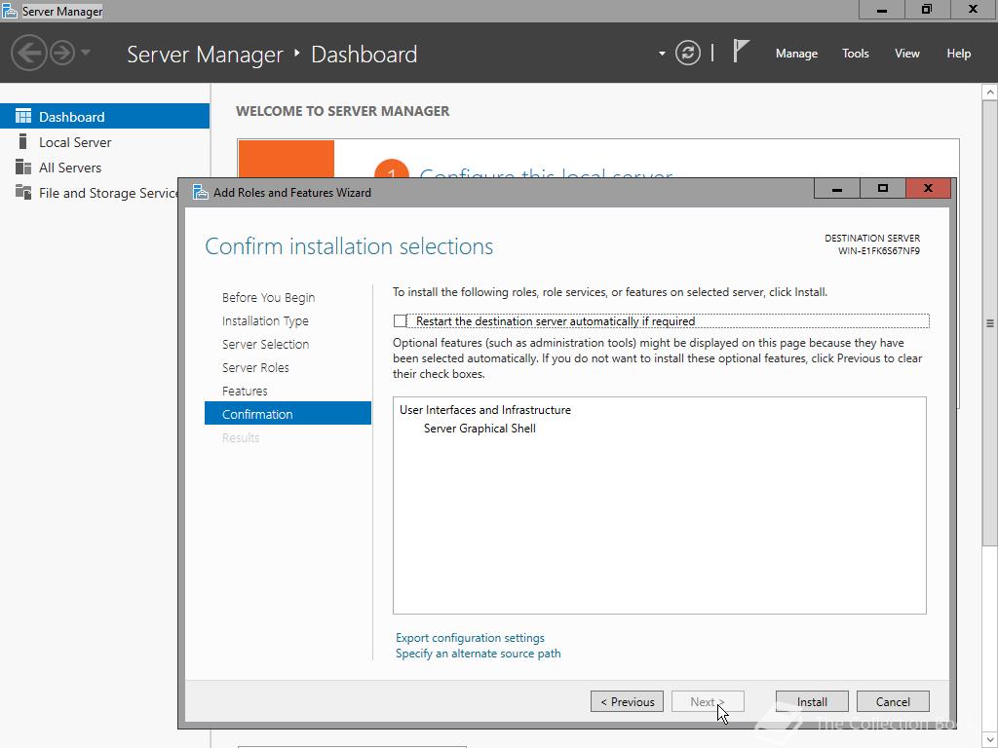Screen dimensions: 998x748
Task: Click the User Interfaces and Infrastructure entry
Action: (x=485, y=410)
